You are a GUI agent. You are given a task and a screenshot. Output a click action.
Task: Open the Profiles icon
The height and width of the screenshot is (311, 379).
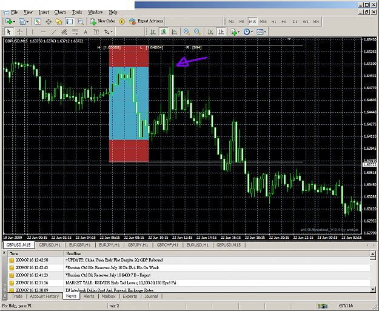[x=22, y=21]
